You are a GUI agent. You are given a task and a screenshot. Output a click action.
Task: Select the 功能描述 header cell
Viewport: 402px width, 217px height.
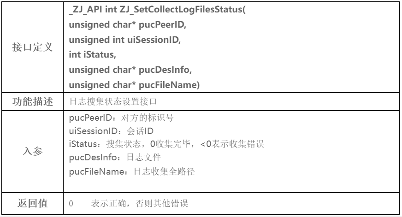(x=33, y=102)
